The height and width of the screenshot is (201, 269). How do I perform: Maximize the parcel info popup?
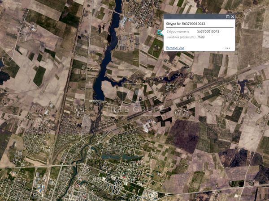pyautogui.click(x=227, y=17)
